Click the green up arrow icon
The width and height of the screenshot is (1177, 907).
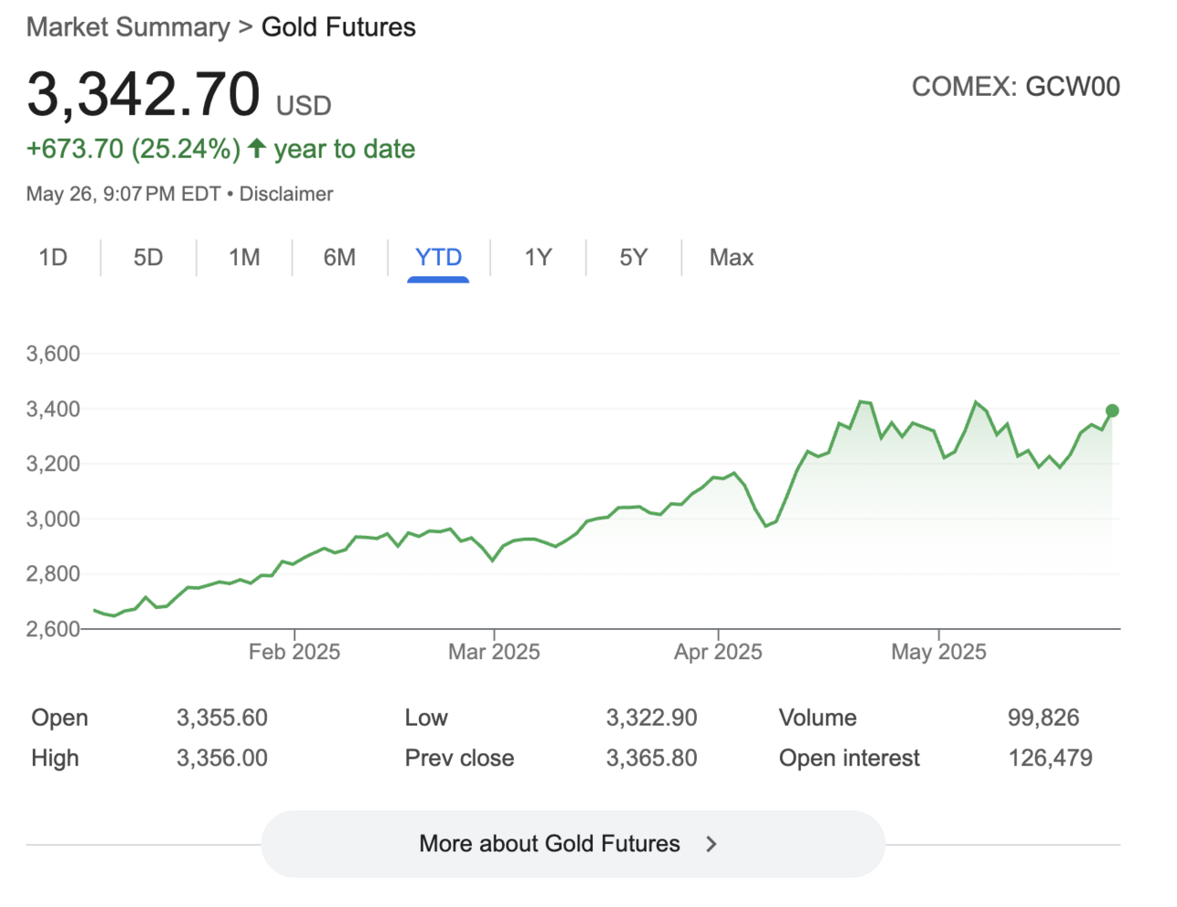click(257, 149)
